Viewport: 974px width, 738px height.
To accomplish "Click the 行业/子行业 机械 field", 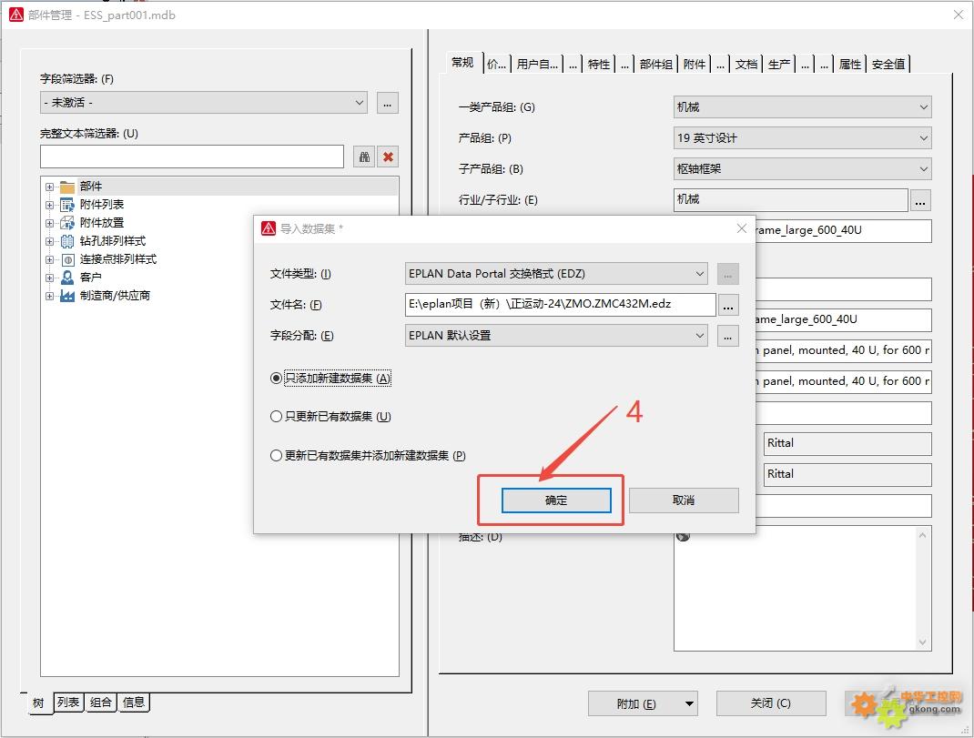I will (x=791, y=199).
